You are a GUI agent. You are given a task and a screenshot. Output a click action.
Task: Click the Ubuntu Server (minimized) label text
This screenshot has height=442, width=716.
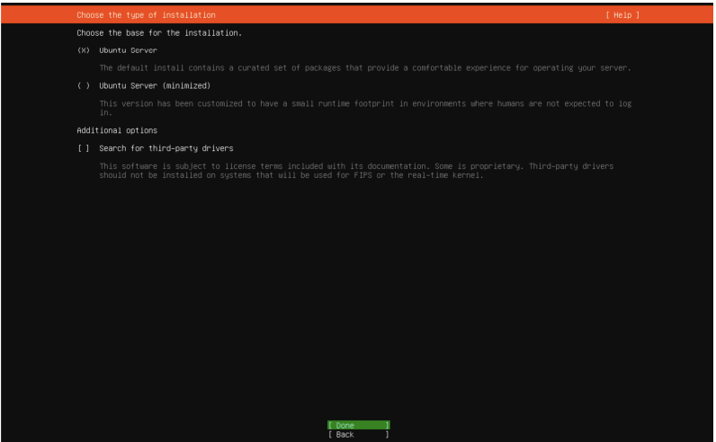click(x=155, y=85)
